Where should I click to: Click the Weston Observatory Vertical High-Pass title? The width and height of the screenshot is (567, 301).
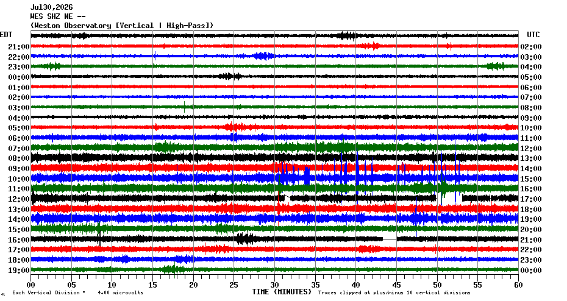tap(122, 26)
